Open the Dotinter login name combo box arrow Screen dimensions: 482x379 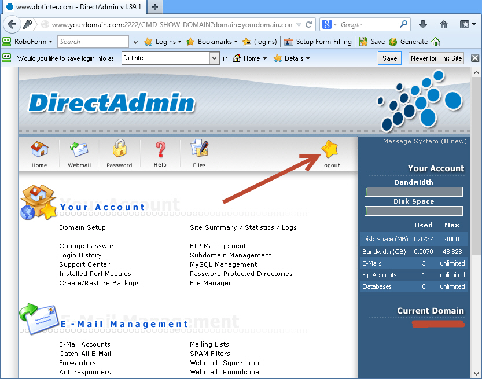tap(214, 58)
